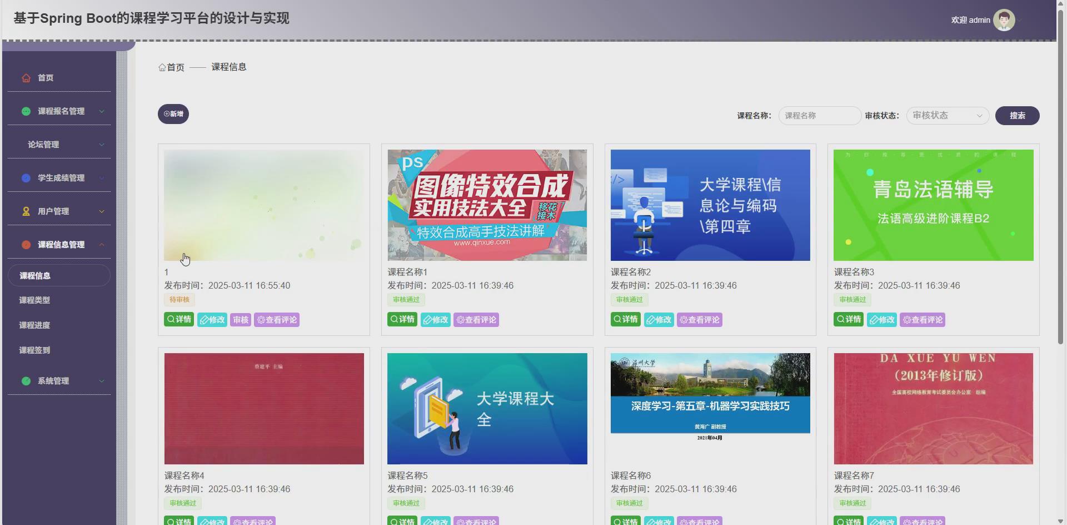Image resolution: width=1067 pixels, height=525 pixels.
Task: Click the 系统管理 sidebar icon
Action: click(x=26, y=381)
